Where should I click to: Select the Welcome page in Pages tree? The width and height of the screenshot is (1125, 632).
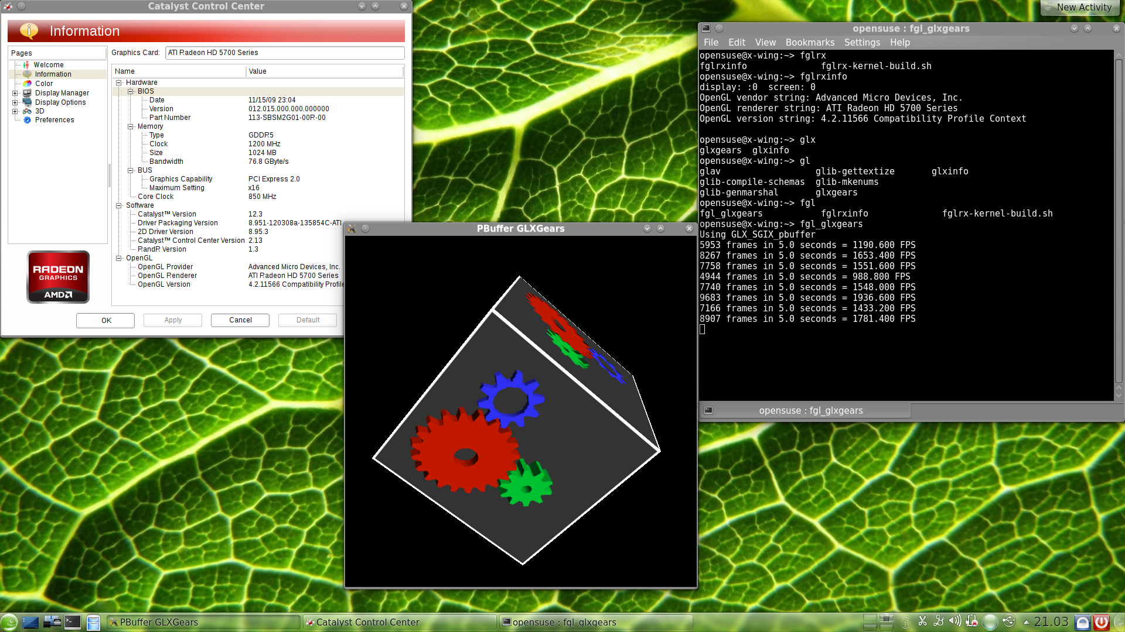49,65
